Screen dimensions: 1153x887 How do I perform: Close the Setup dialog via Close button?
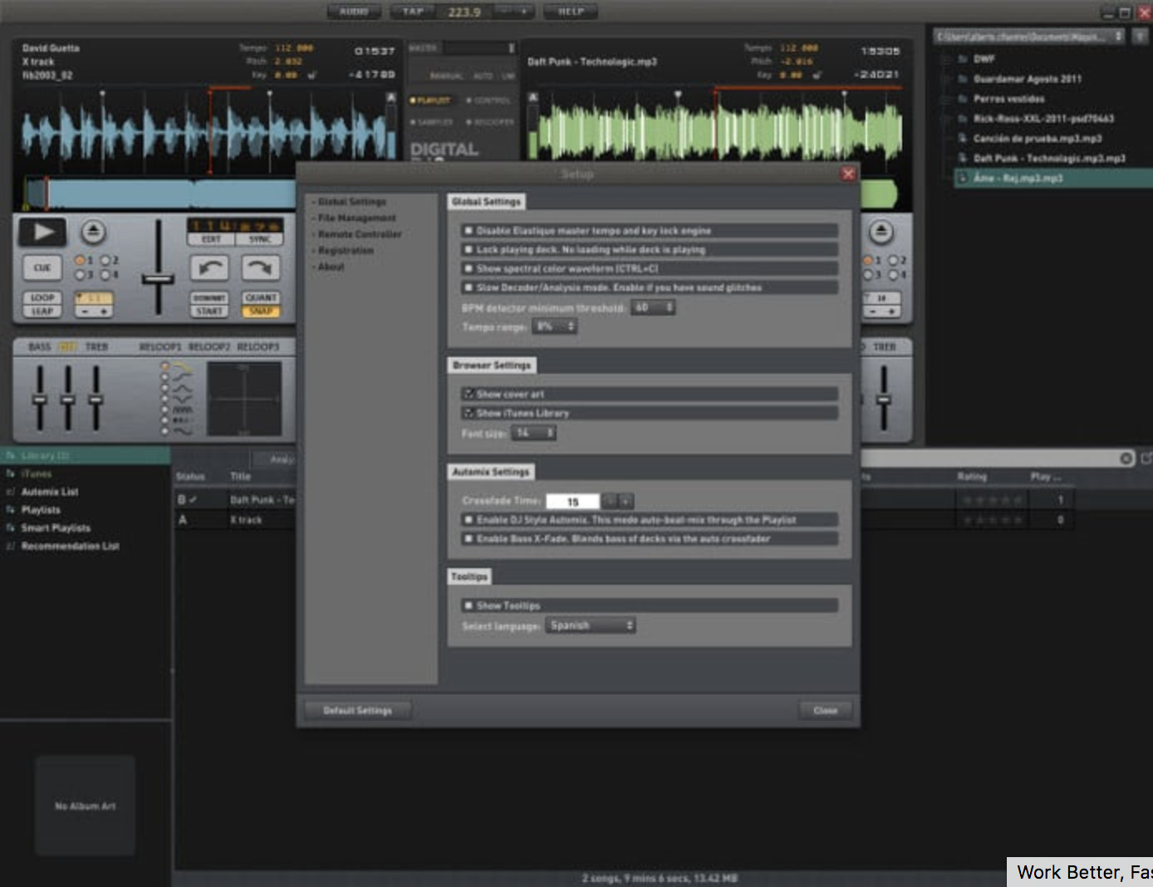click(x=824, y=710)
